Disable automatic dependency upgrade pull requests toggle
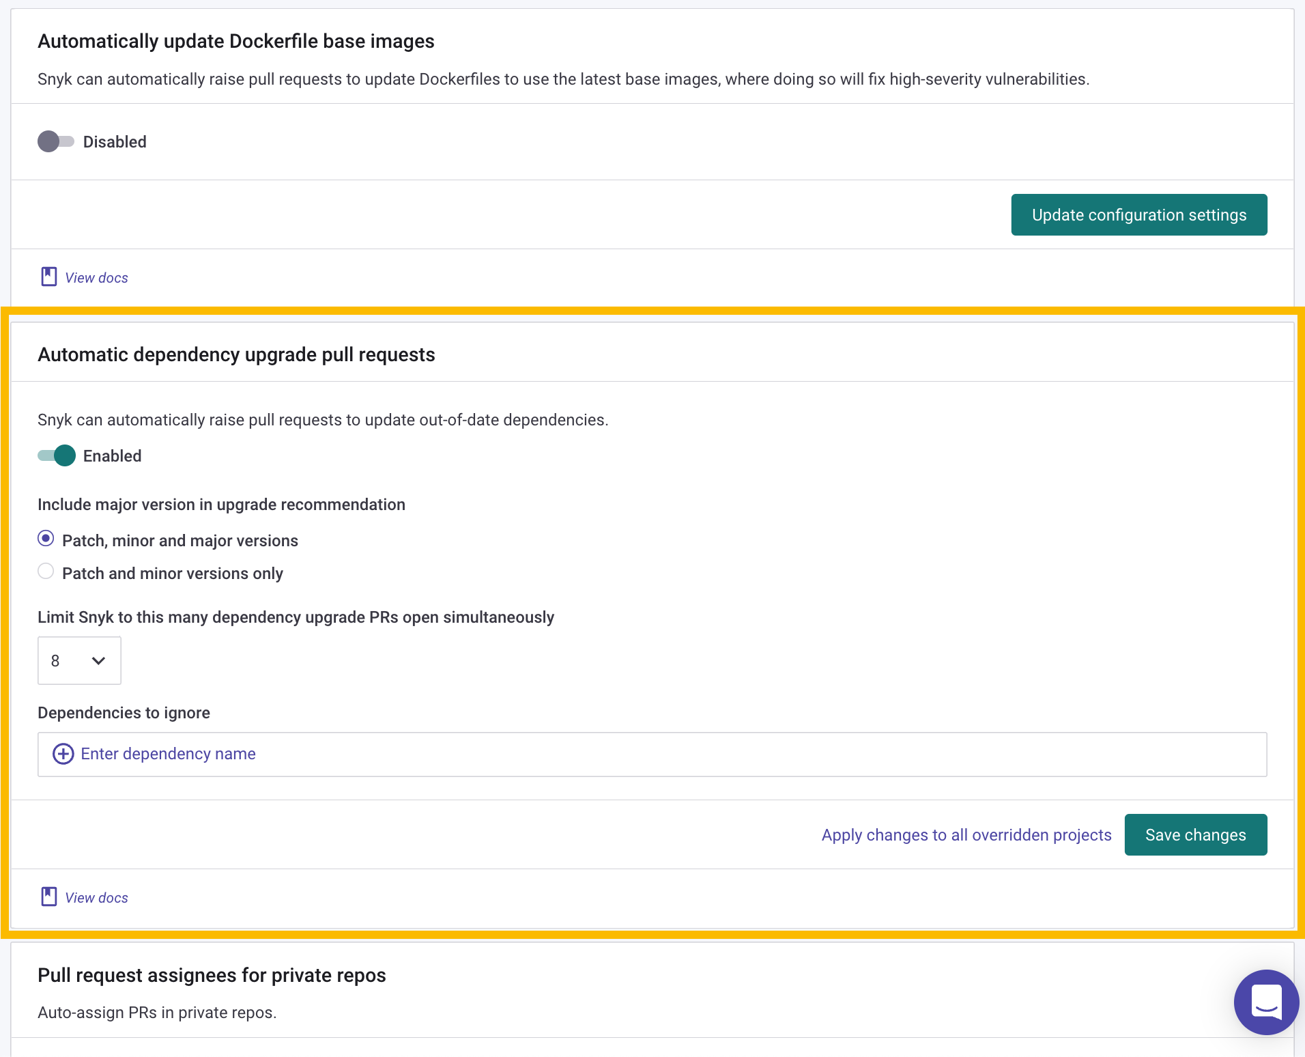This screenshot has width=1305, height=1057. pos(56,455)
